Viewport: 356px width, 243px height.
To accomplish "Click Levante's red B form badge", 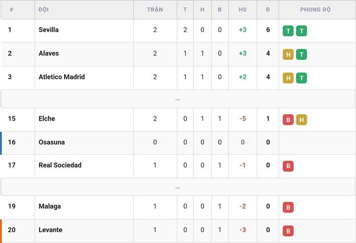I will coord(288,231).
